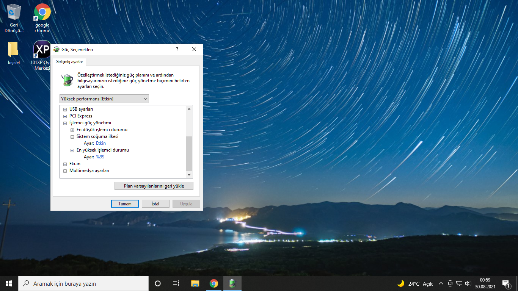The width and height of the screenshot is (518, 291).
Task: Click the settings tree scrollbar thumb
Action: click(189, 154)
